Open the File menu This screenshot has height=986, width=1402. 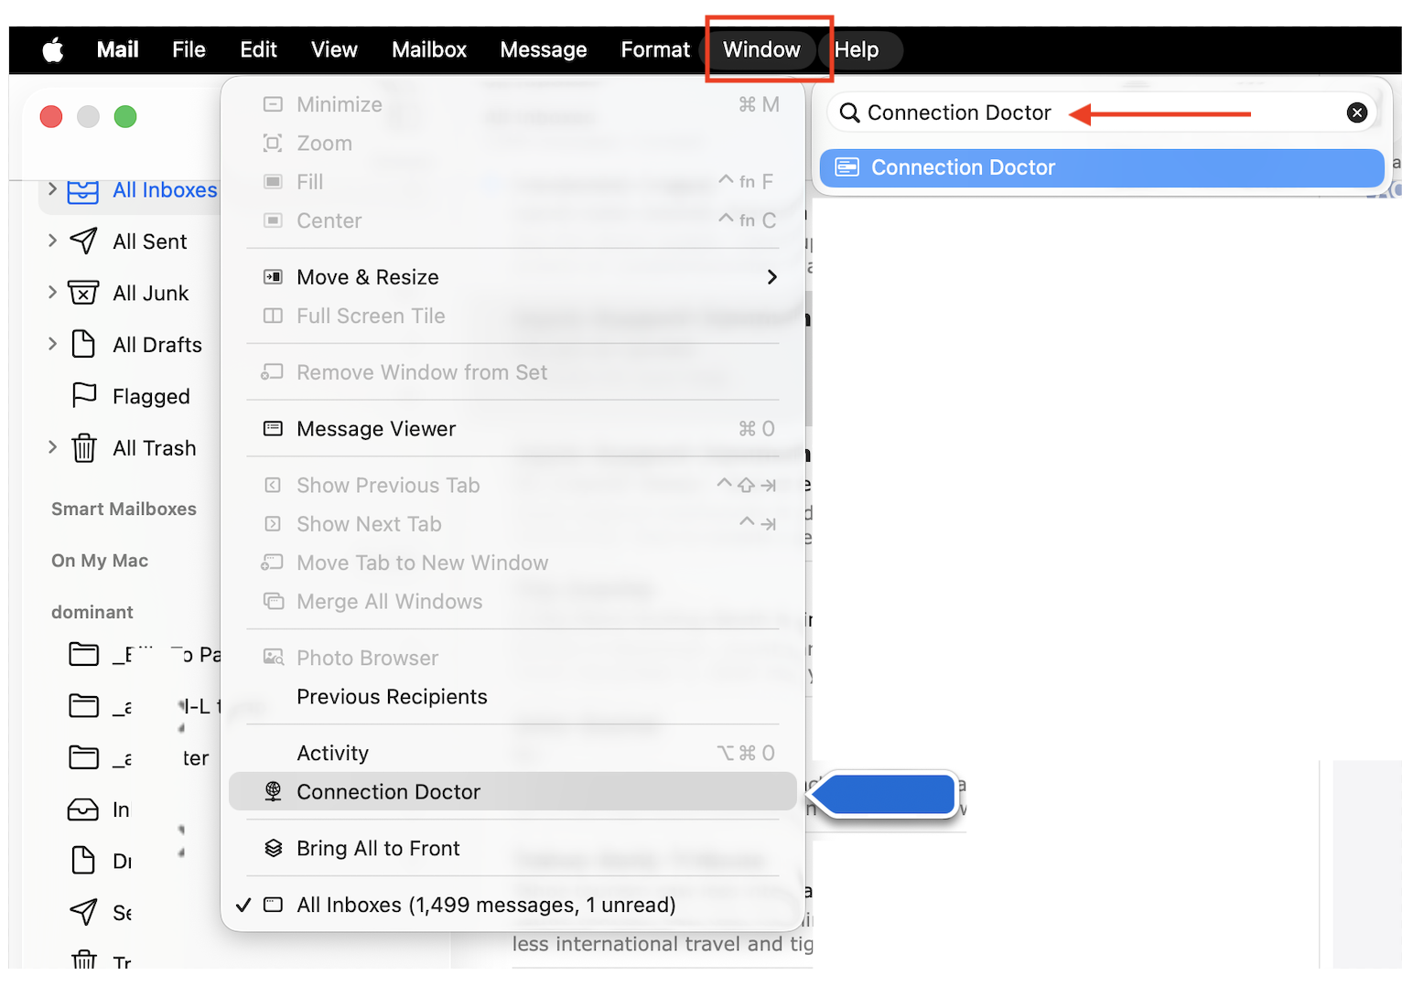click(x=189, y=49)
